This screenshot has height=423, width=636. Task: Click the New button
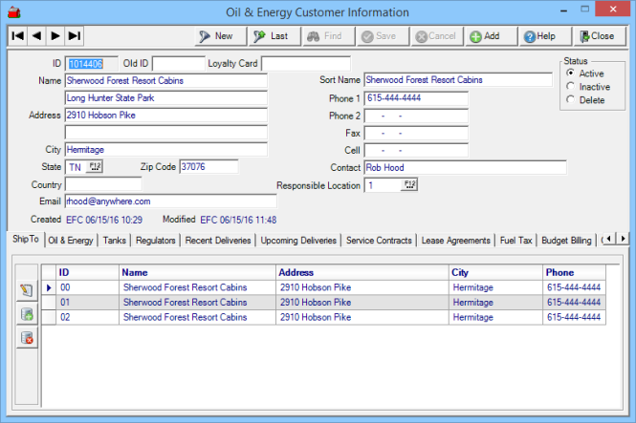(216, 36)
